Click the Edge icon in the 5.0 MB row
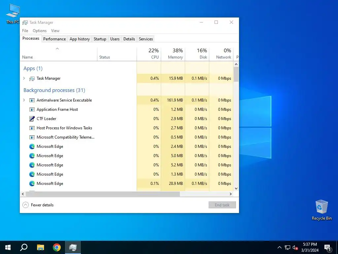Viewport: 338px width, 254px height. pos(32,156)
